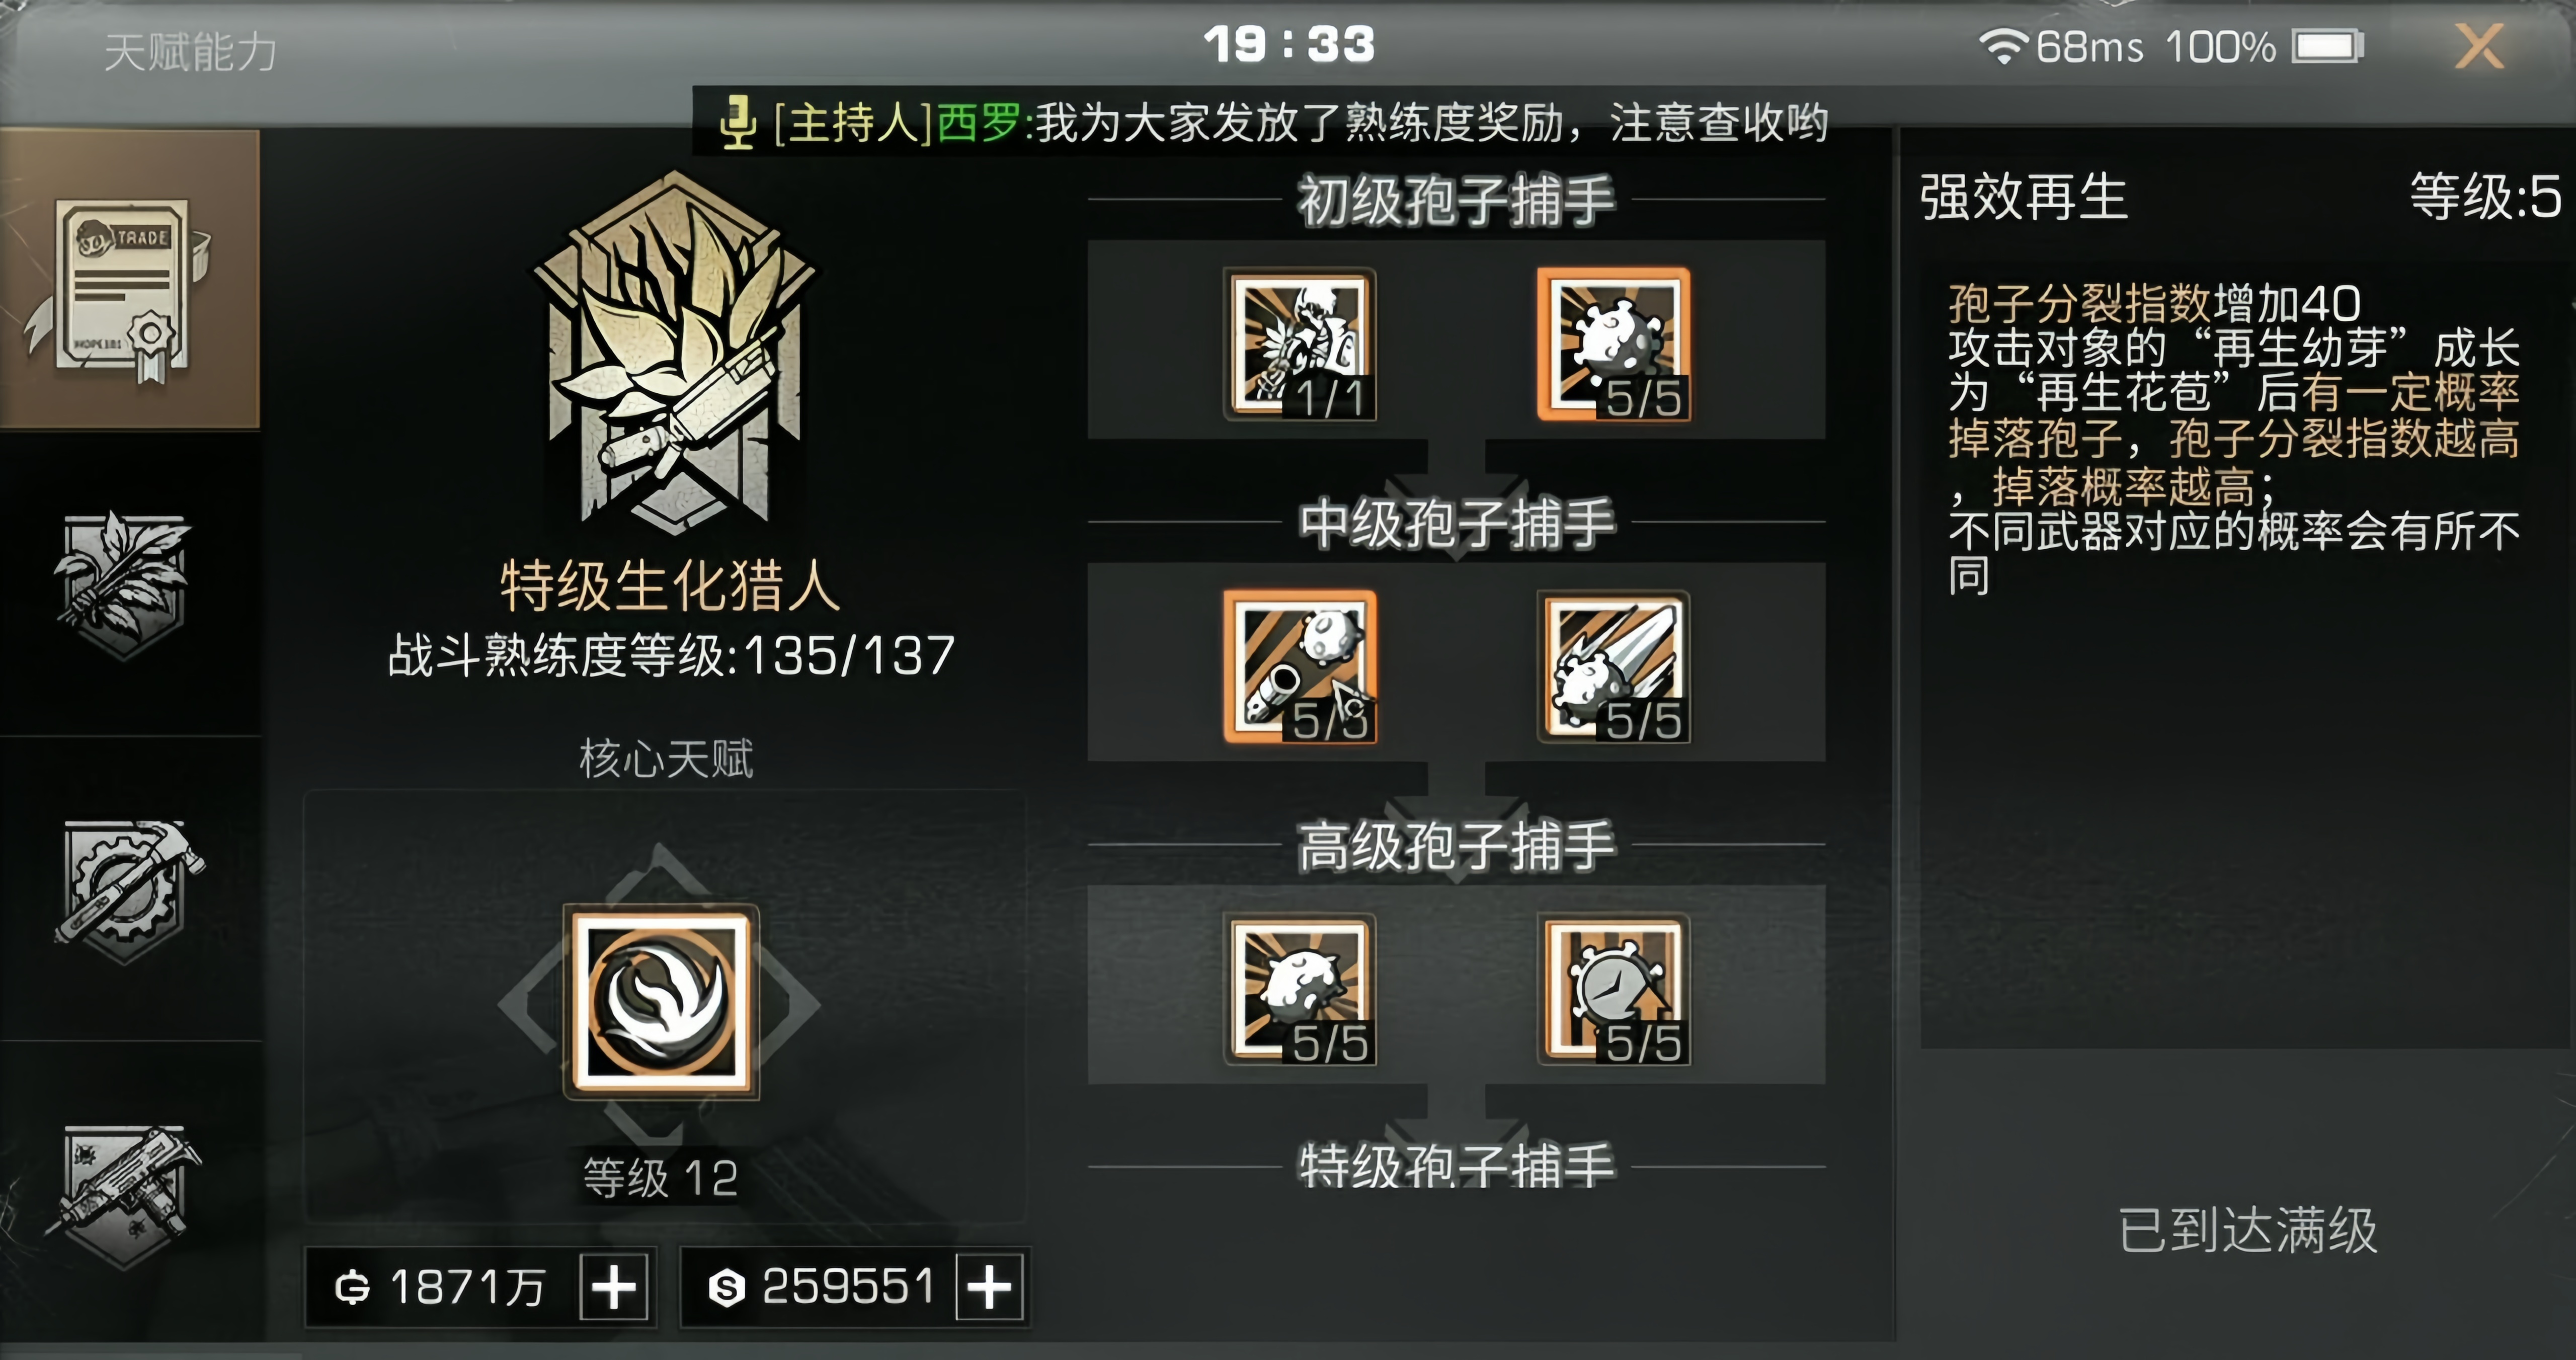The height and width of the screenshot is (1360, 2576).
Task: Click the 已到达满级 max level button
Action: pos(2247,1230)
